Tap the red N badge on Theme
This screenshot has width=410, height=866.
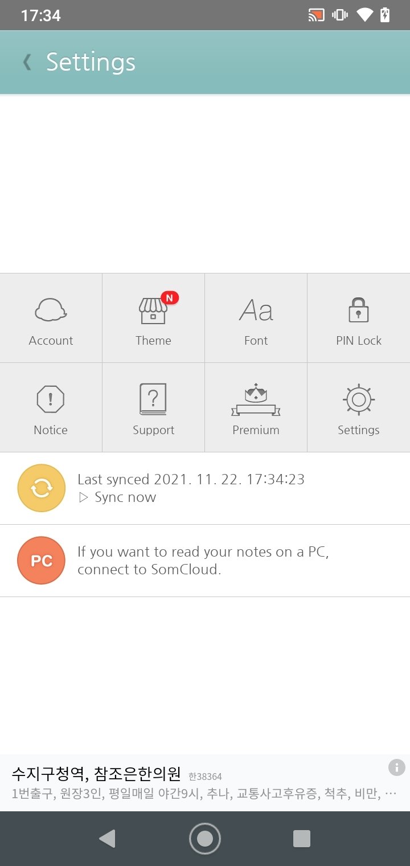tap(169, 297)
